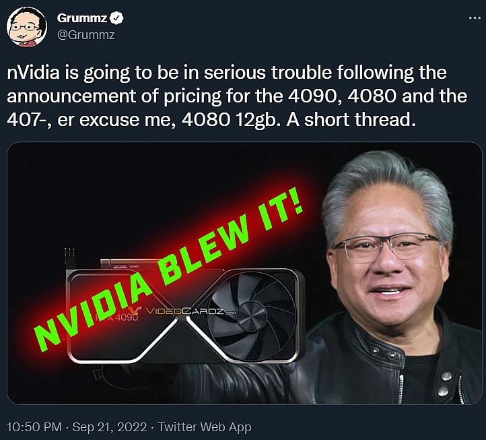The height and width of the screenshot is (440, 486).
Task: Click the orange V icon in watermark
Action: click(135, 311)
